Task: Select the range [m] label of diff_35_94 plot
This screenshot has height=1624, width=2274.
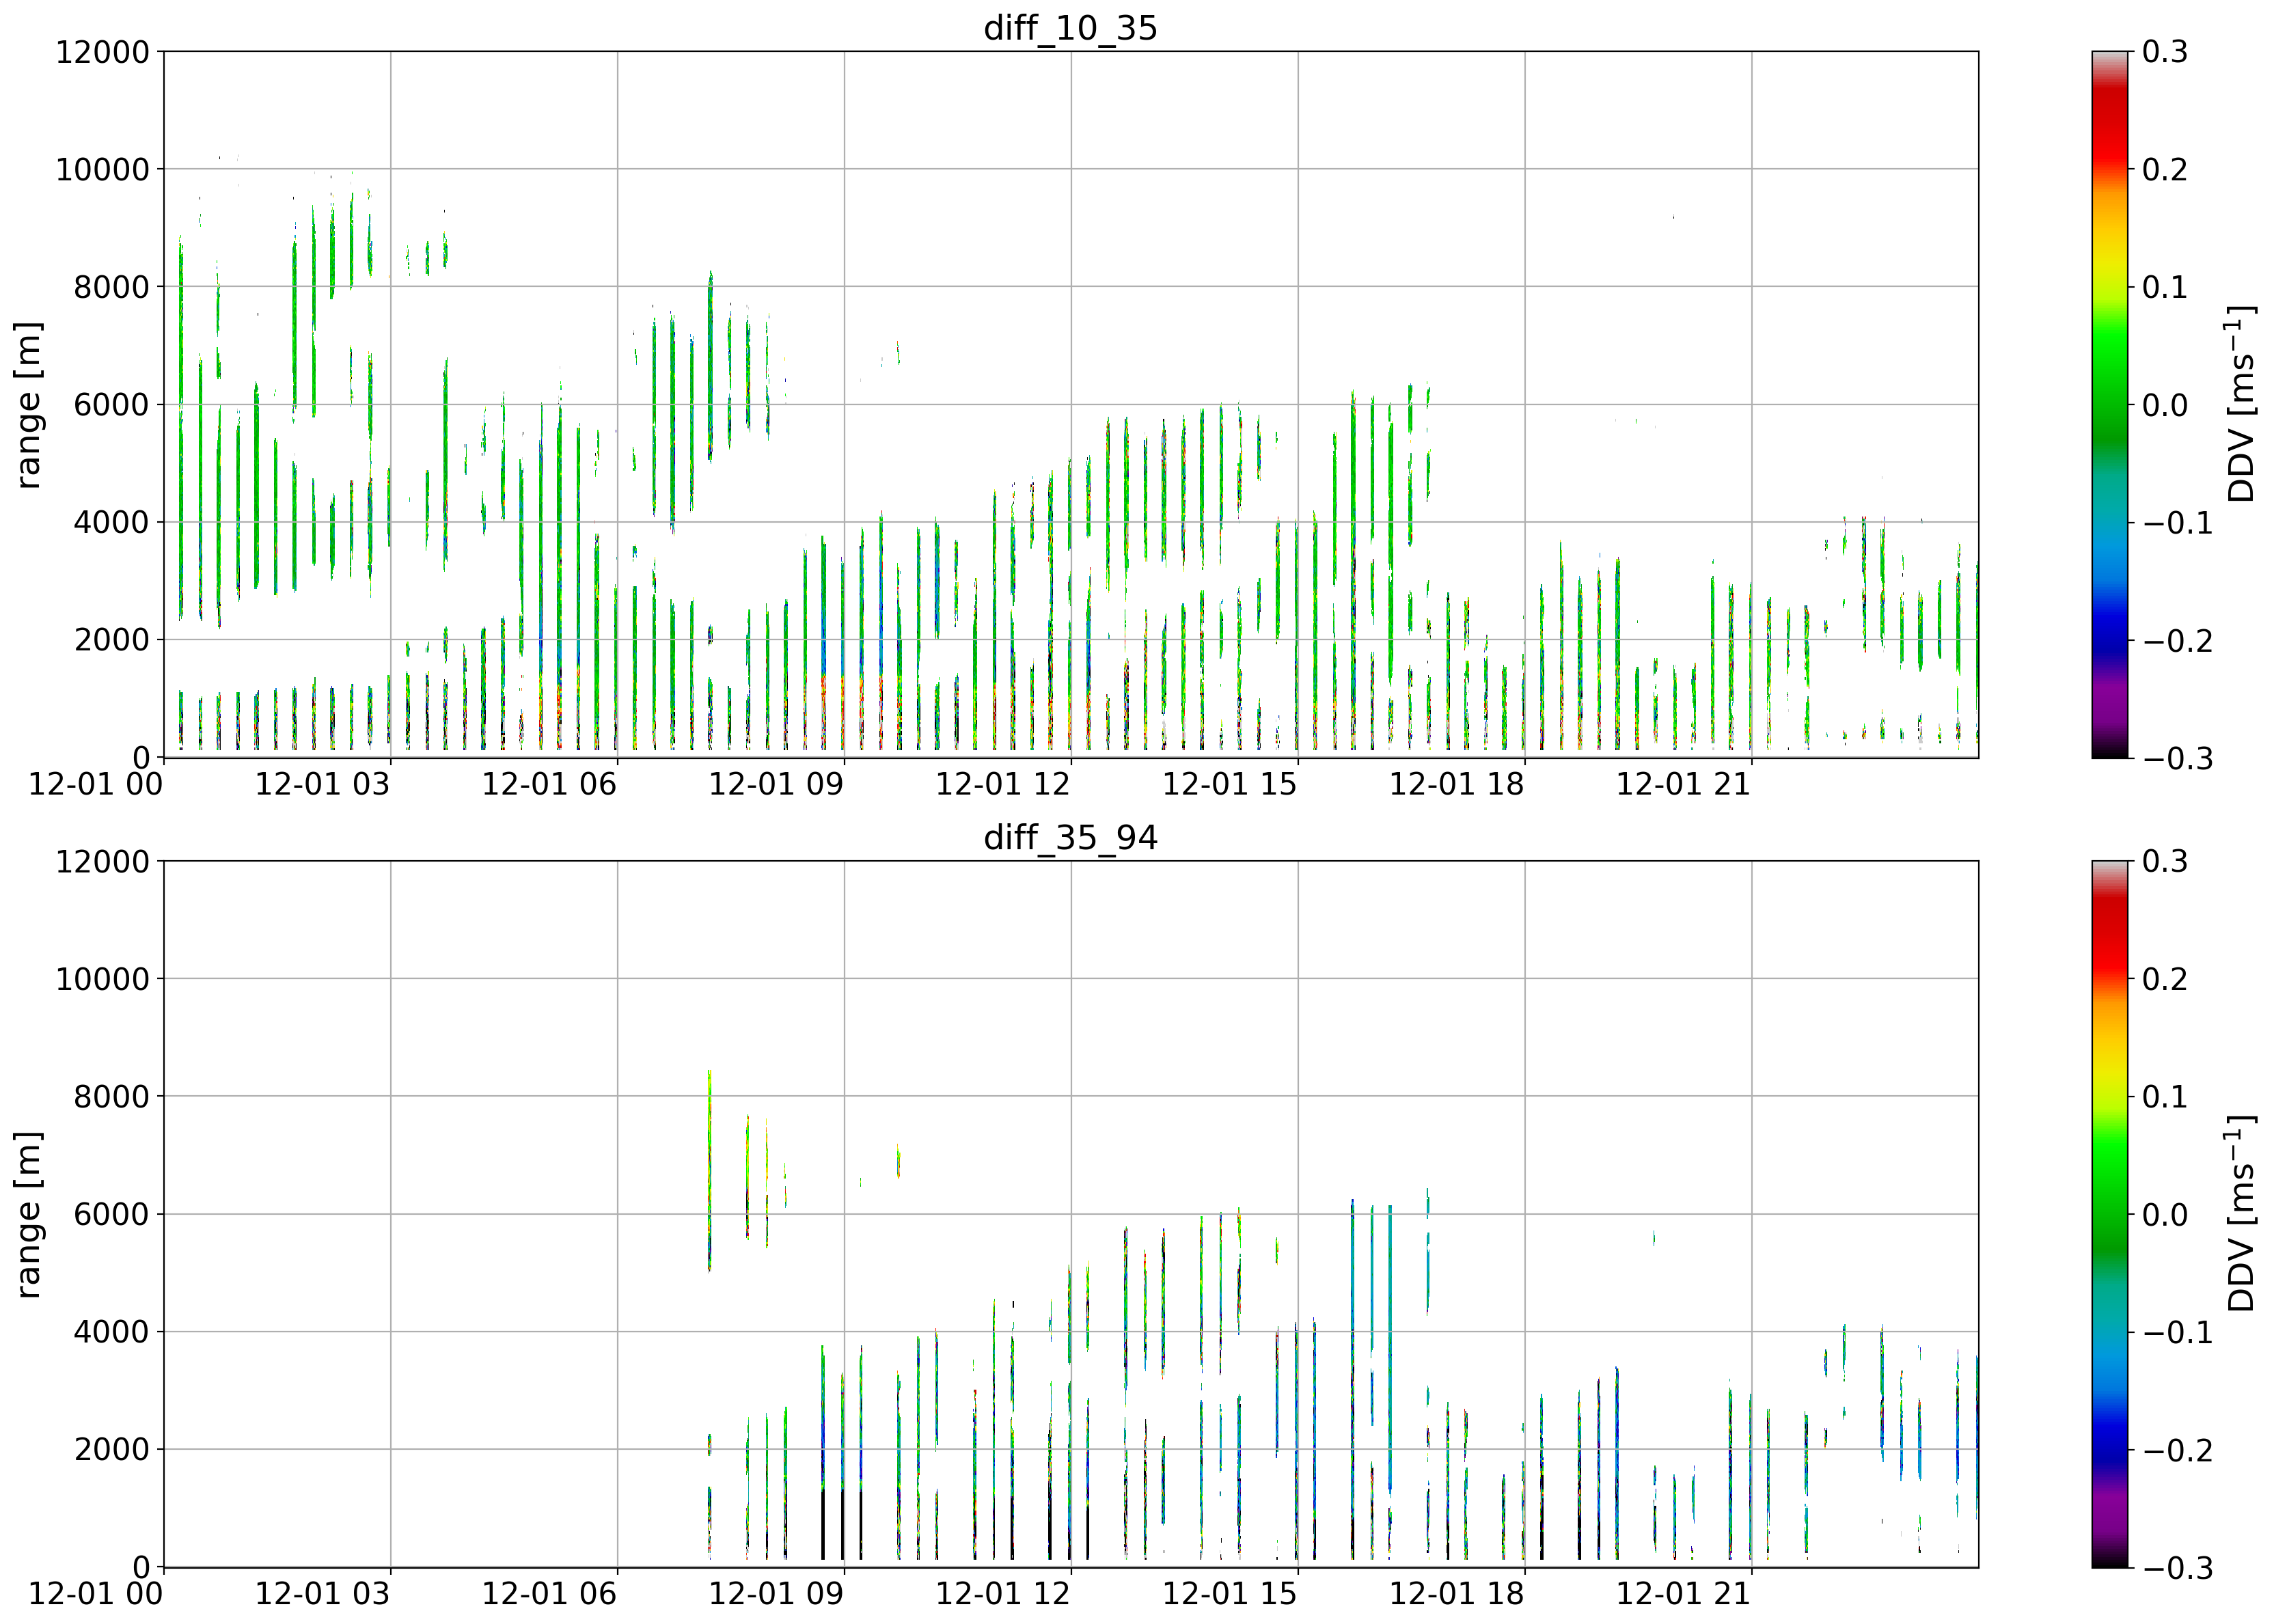Action: tap(28, 1214)
